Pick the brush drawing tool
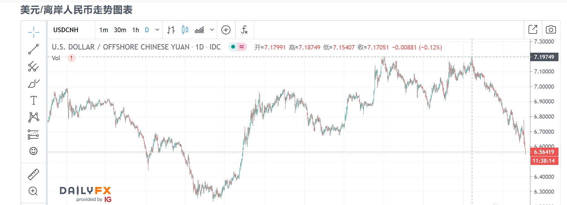Image resolution: width=567 pixels, height=205 pixels. 33,84
